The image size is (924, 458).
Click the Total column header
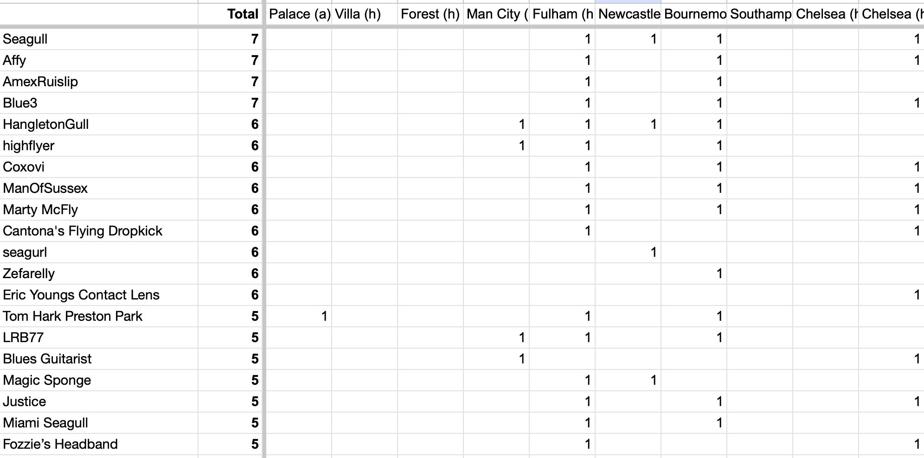230,14
